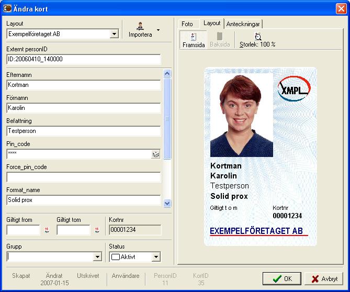Click the Förnamn field containing Karolin
The image size is (350, 292).
pos(84,108)
